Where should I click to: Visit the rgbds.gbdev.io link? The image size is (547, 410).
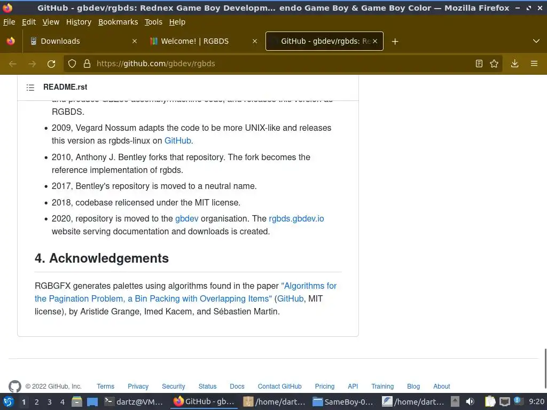(296, 218)
